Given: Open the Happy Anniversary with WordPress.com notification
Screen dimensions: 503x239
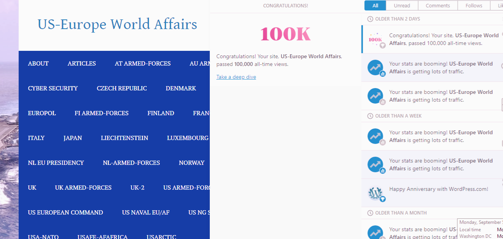Looking at the screenshot, I should point(438,189).
